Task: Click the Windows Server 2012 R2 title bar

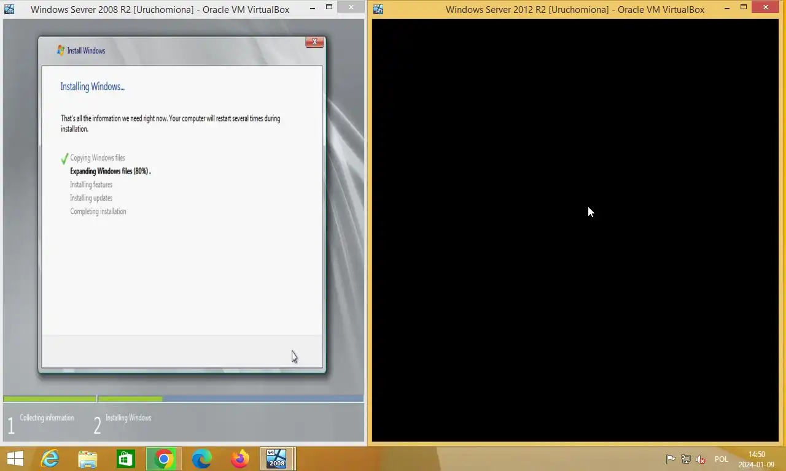Action: click(x=575, y=9)
